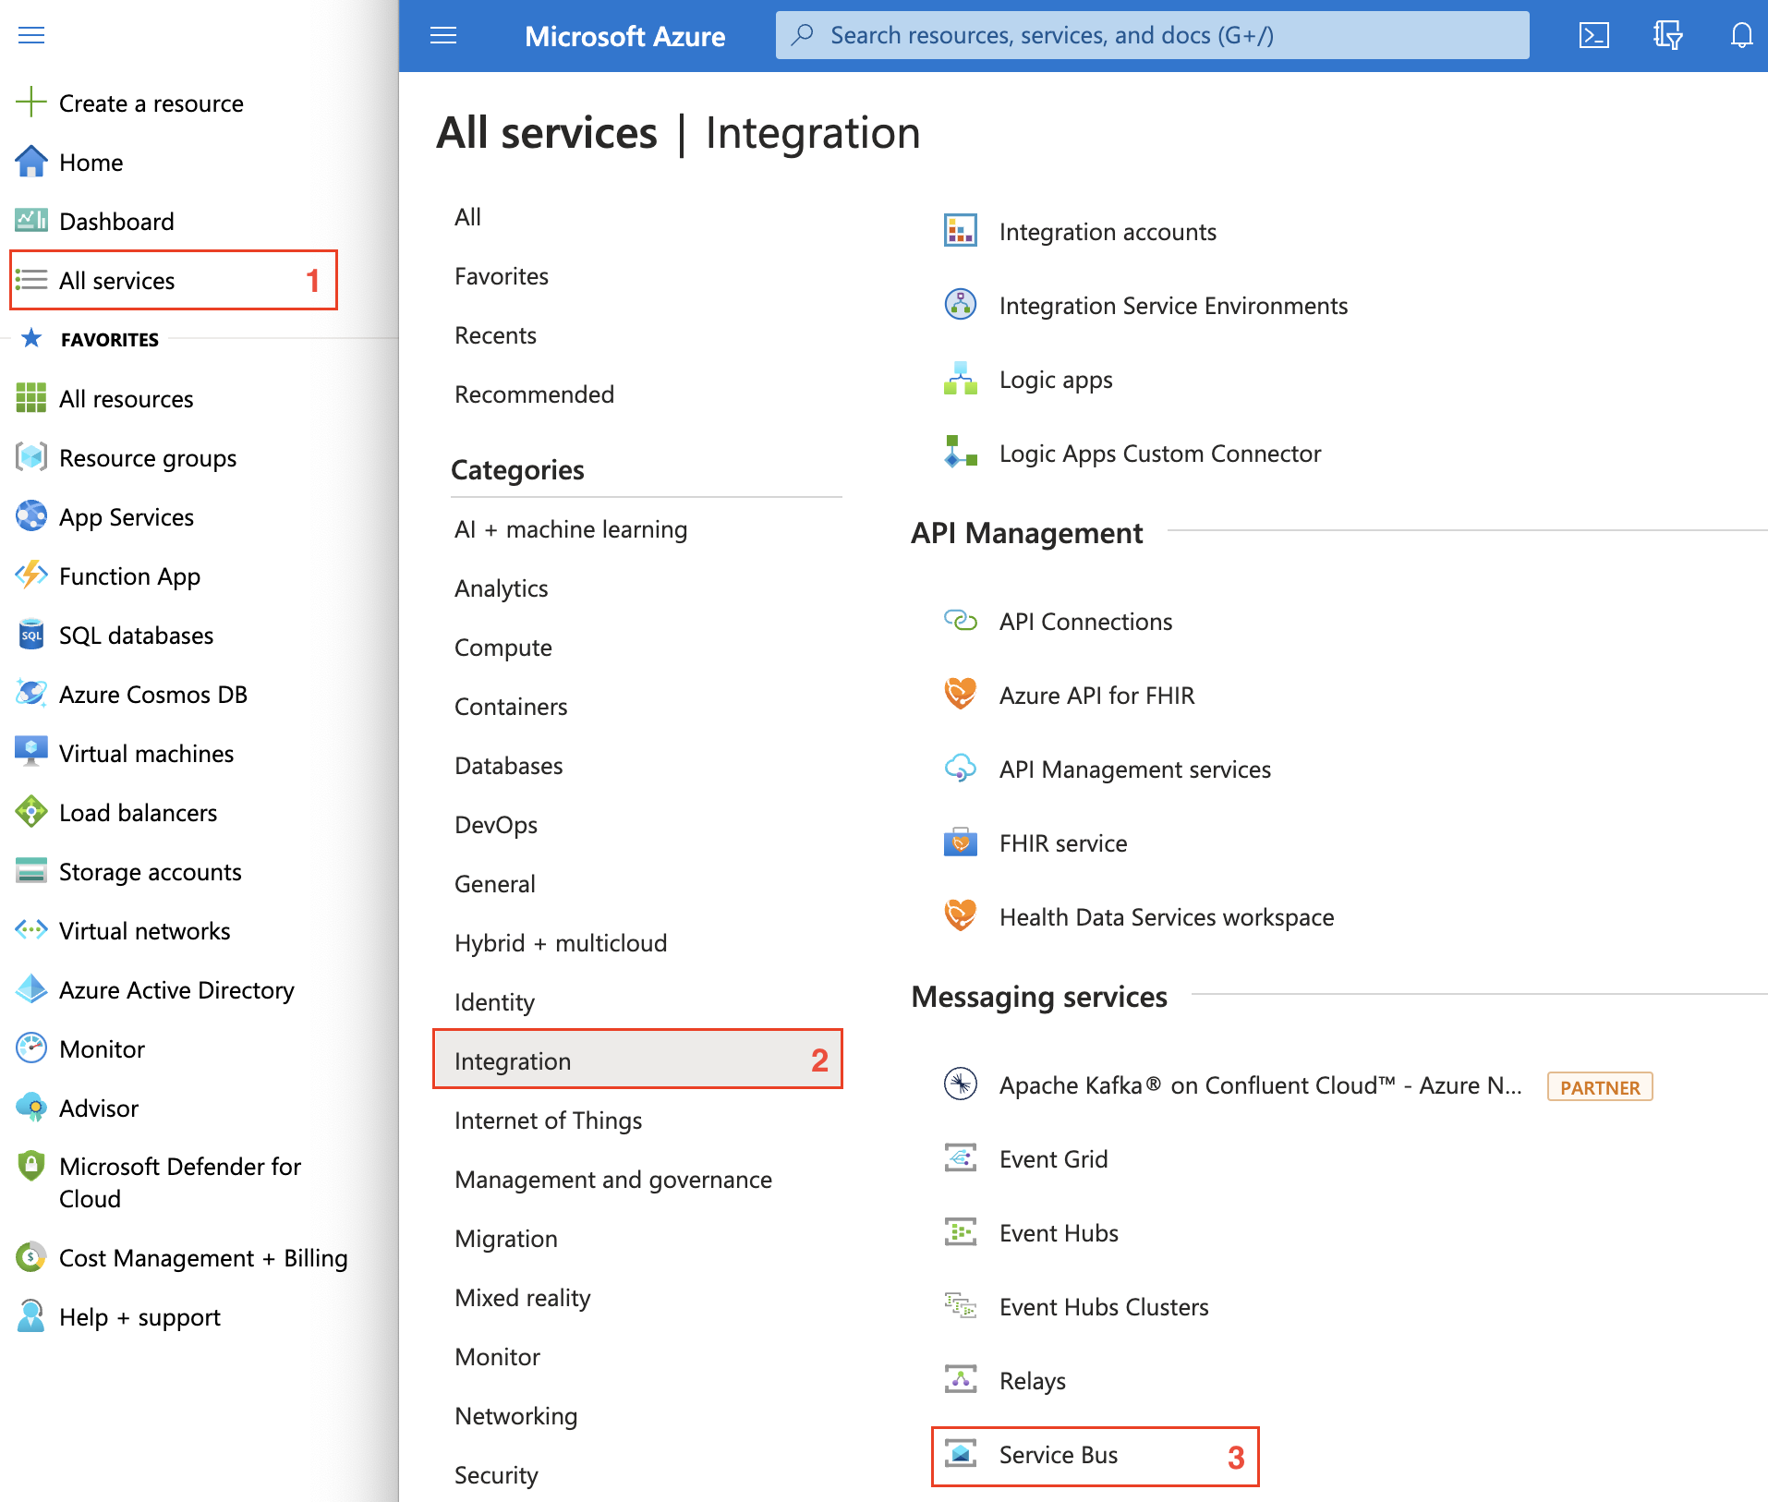Select the Internet of Things category
This screenshot has height=1502, width=1768.
click(x=548, y=1120)
